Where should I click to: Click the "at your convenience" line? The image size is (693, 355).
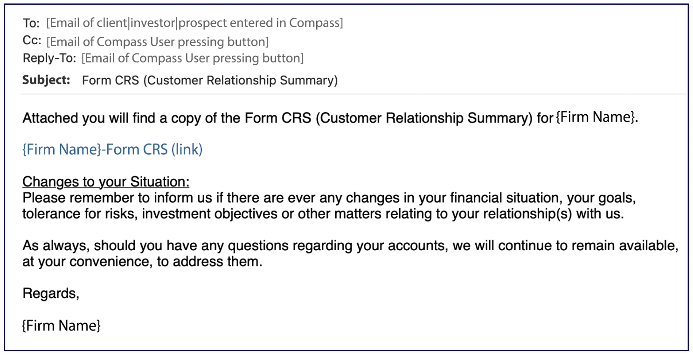(142, 262)
